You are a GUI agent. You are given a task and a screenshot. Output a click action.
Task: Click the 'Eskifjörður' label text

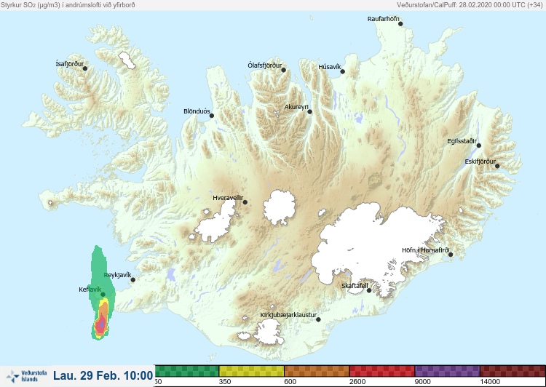(480, 161)
